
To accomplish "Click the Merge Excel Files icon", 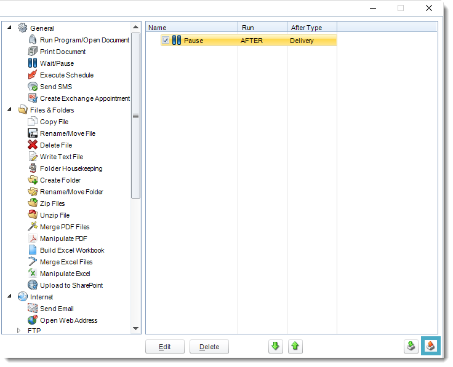I will coord(33,262).
